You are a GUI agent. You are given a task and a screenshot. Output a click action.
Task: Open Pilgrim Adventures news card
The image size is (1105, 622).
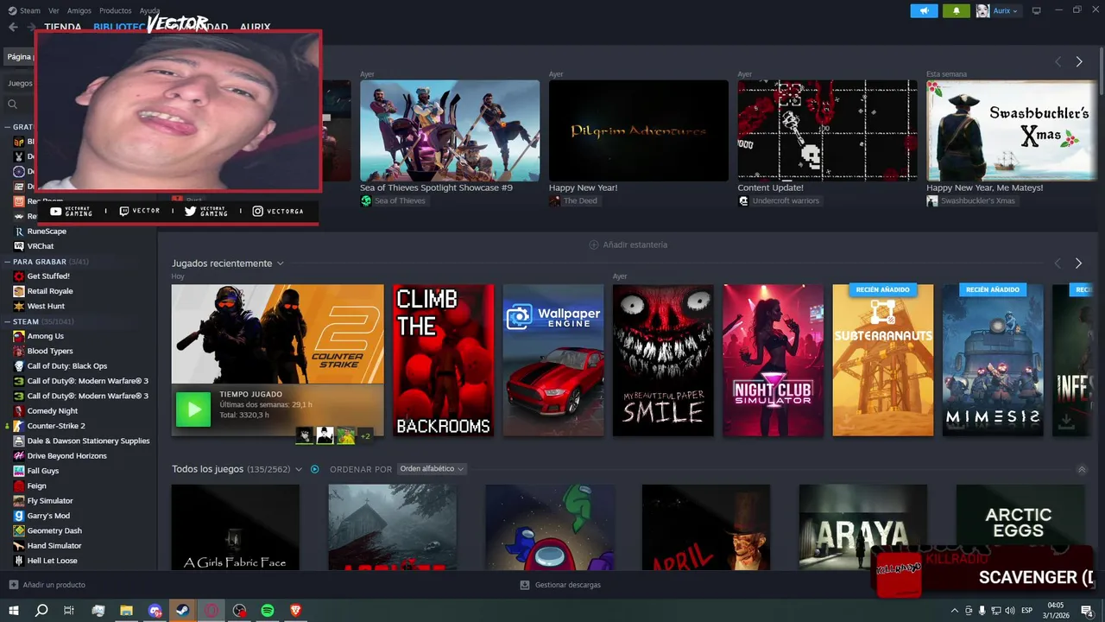click(x=638, y=130)
